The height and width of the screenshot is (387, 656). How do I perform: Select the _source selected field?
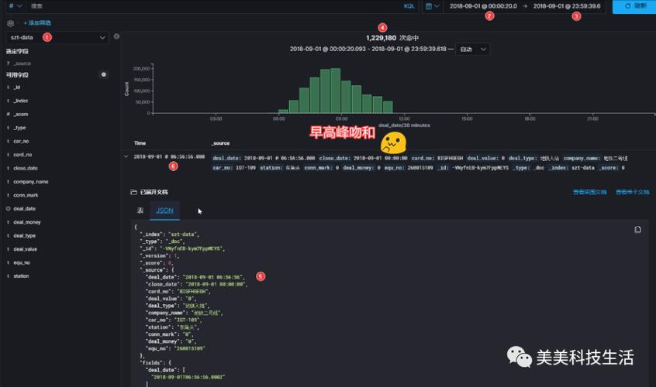(22, 63)
